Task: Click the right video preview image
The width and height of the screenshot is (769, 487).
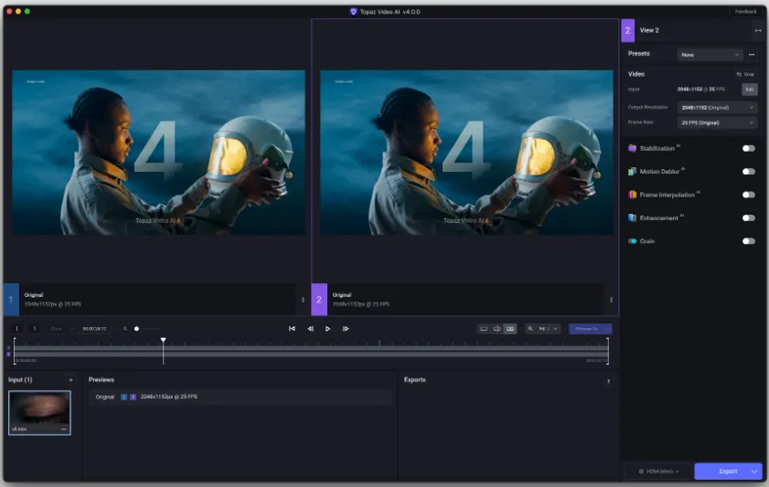Action: point(466,153)
